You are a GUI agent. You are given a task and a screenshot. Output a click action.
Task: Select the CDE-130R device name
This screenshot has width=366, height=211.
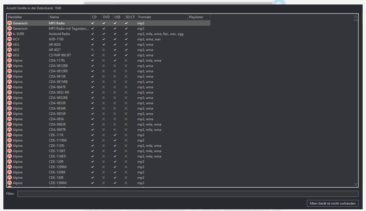pos(56,178)
